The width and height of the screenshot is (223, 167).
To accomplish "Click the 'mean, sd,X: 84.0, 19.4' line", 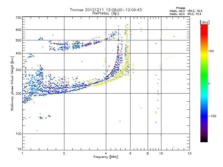I will click(x=185, y=14).
